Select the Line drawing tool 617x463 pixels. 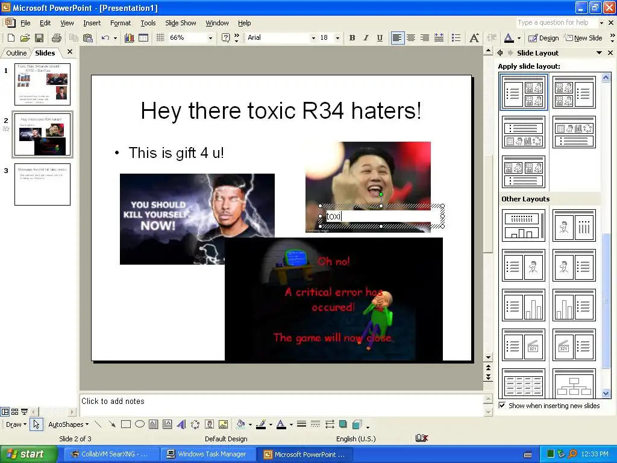(98, 424)
